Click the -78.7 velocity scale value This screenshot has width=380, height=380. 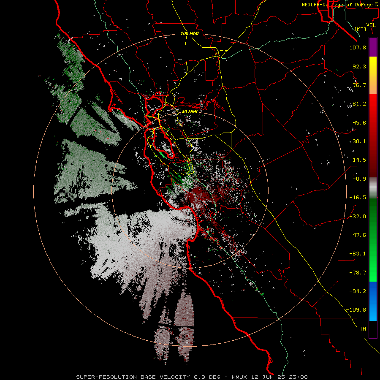[358, 273]
